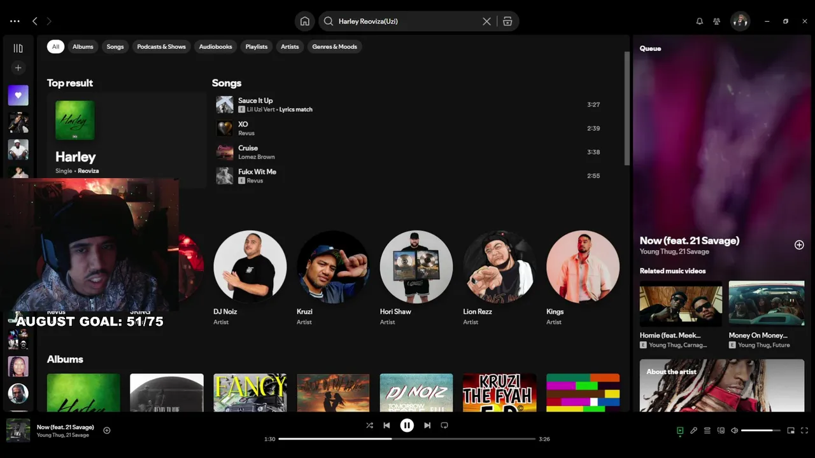Viewport: 815px width, 458px height.
Task: Open the notifications bell
Action: (x=699, y=21)
